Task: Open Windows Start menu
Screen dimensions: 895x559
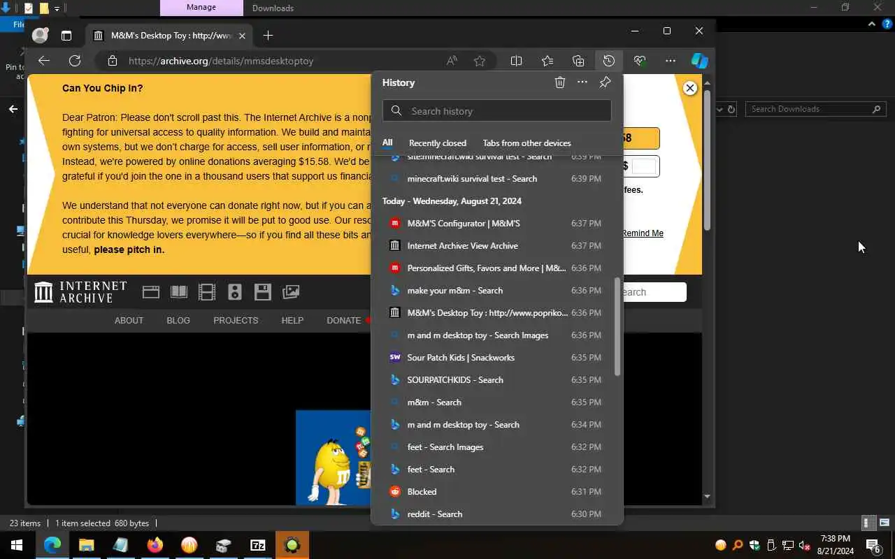Action: coord(17,545)
